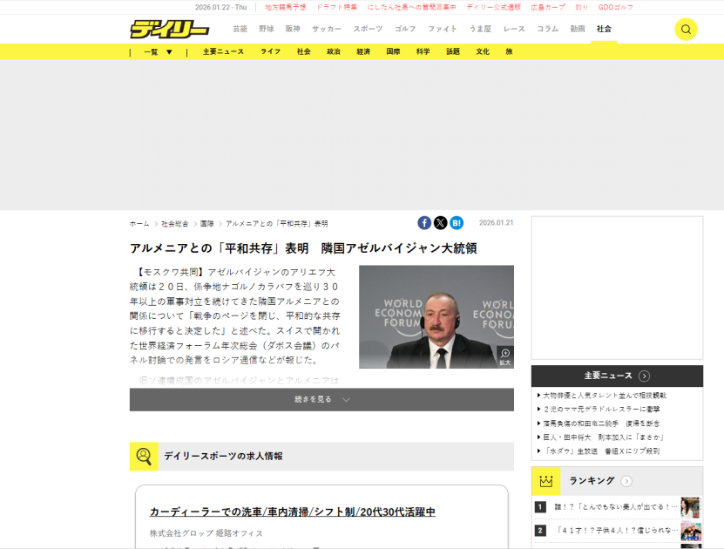Viewport: 724px width, 549px height.
Task: Open the 一覧 dropdown menu
Action: (x=157, y=51)
